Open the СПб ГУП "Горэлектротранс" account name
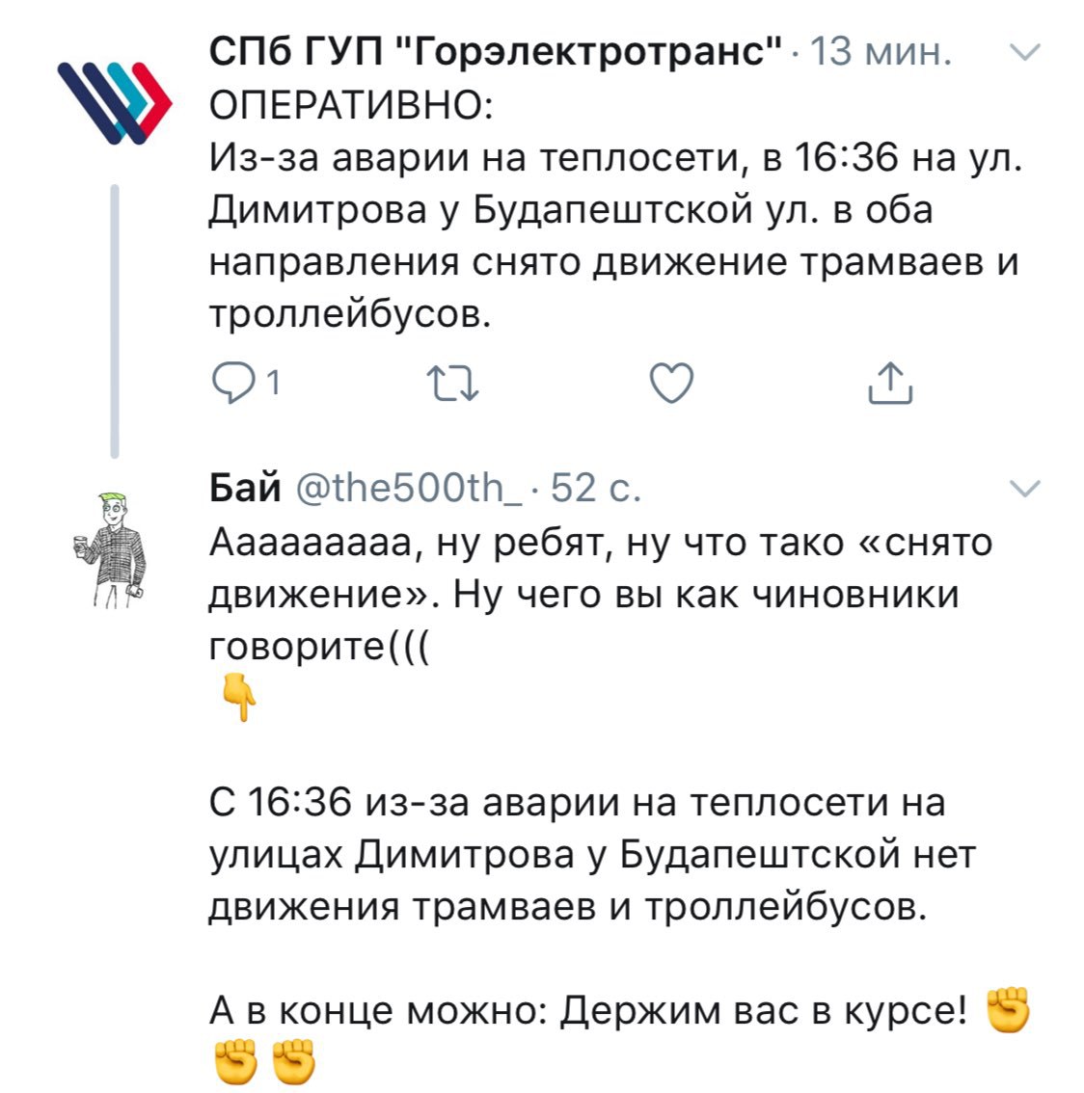Viewport: 1084px width, 1093px height. [x=496, y=52]
